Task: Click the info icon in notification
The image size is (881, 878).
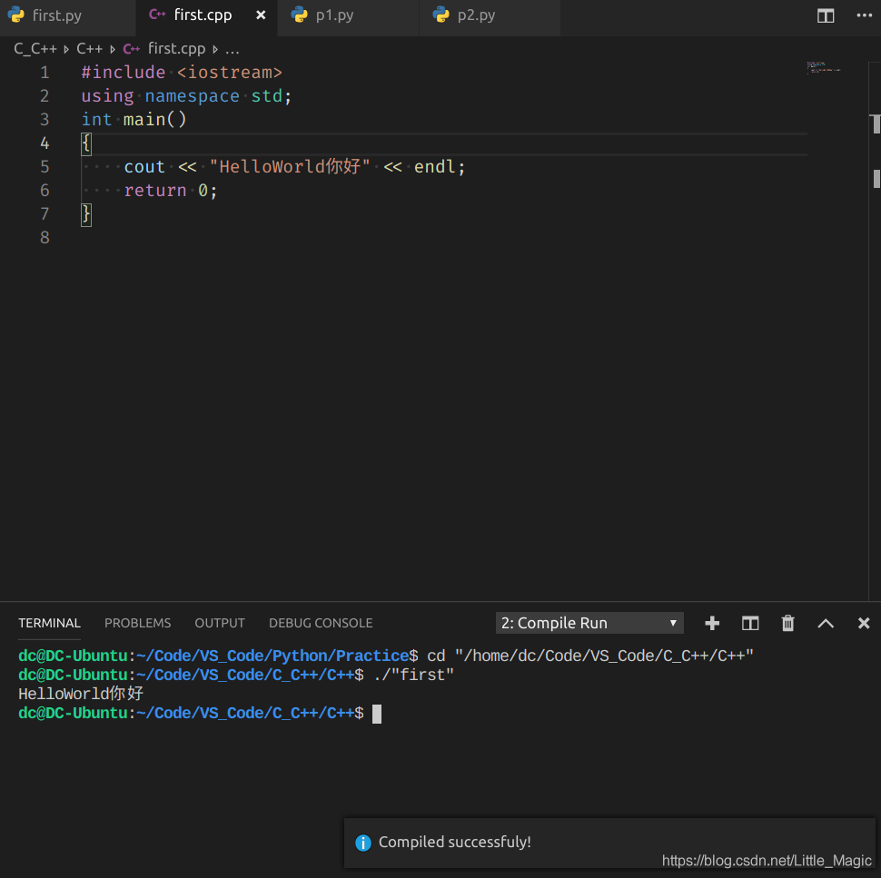Action: [363, 843]
